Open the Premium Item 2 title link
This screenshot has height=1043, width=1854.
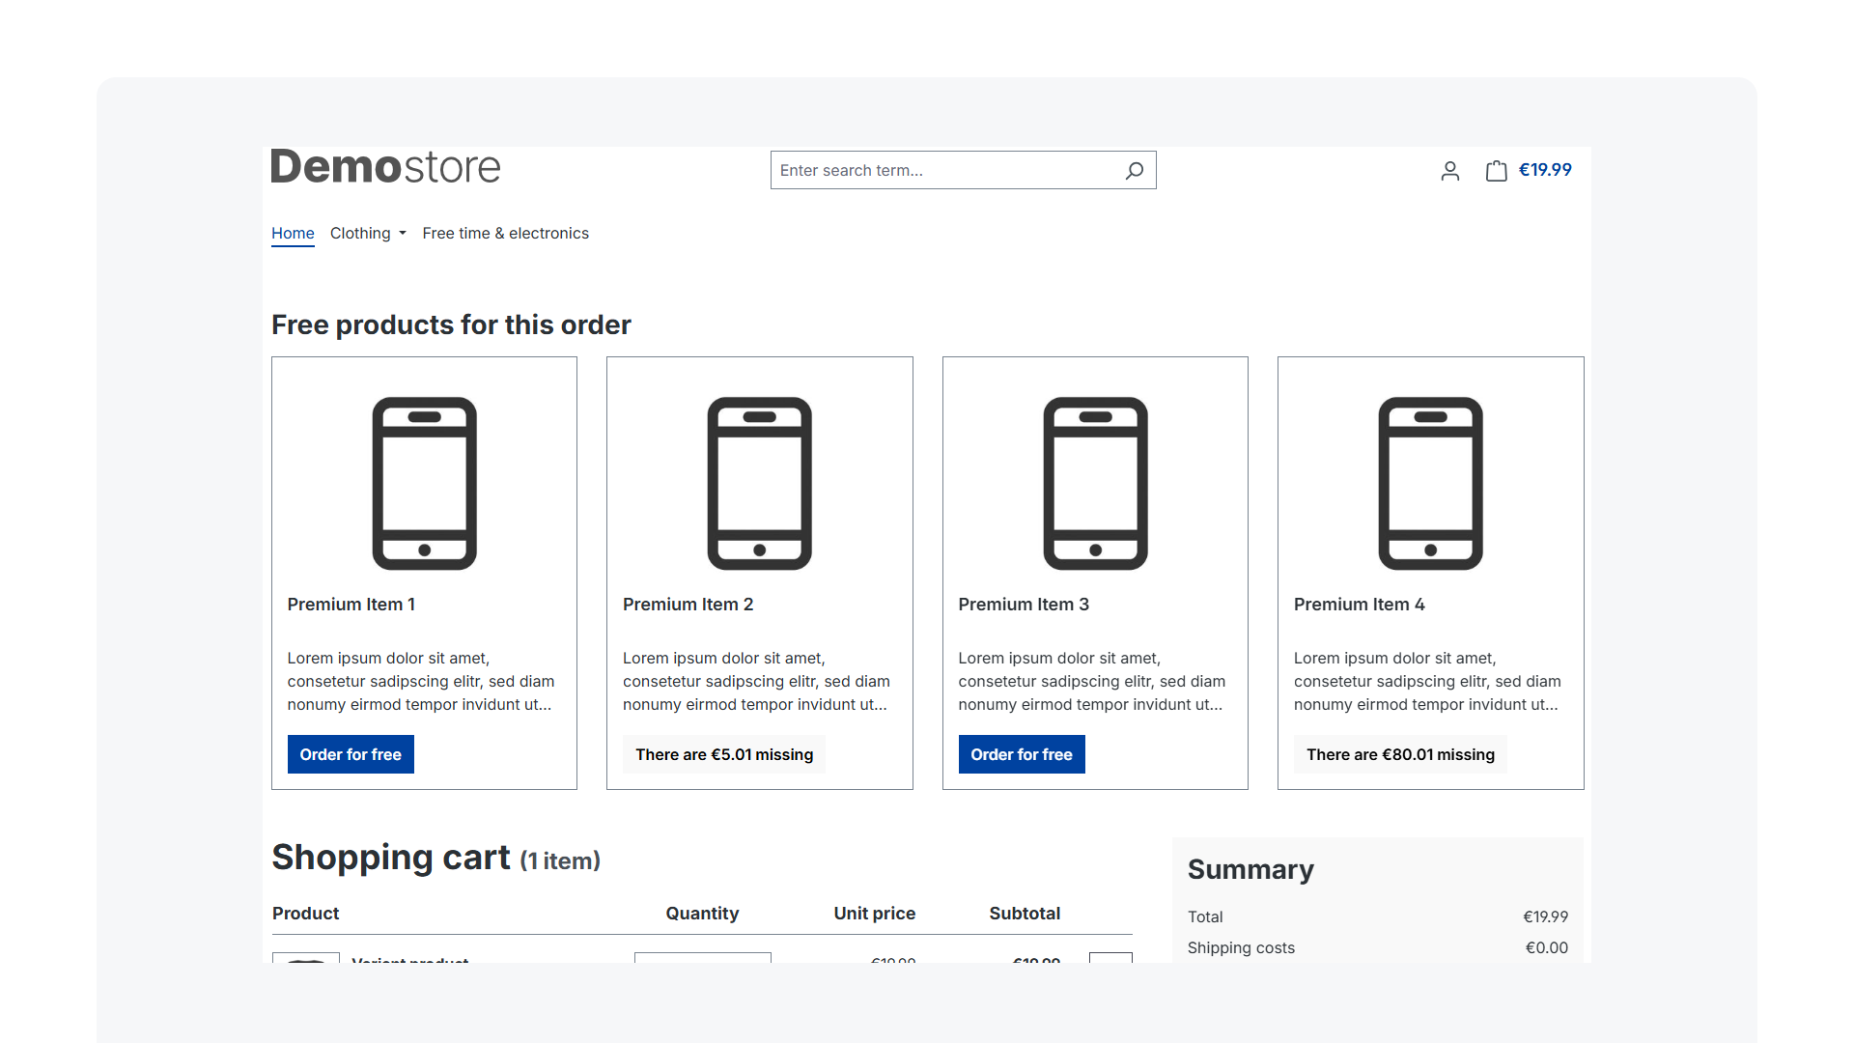[x=688, y=605]
